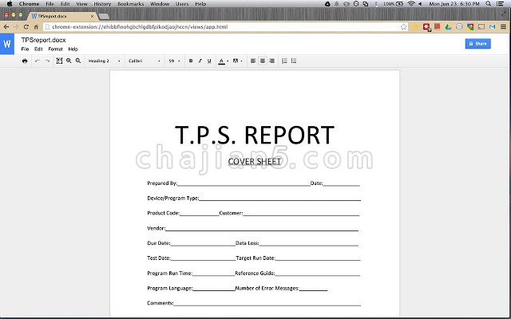Open the Chrome Bookmarks menu
Viewport: 511px width, 319px height.
(131, 4)
